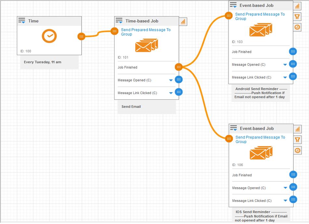The image size is (309, 224).
Task: Click the 'ID: 101' label
Action: (x=123, y=57)
